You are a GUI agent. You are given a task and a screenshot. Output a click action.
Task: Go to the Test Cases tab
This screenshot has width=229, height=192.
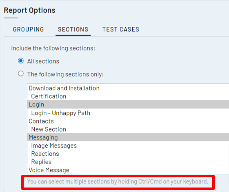(121, 29)
